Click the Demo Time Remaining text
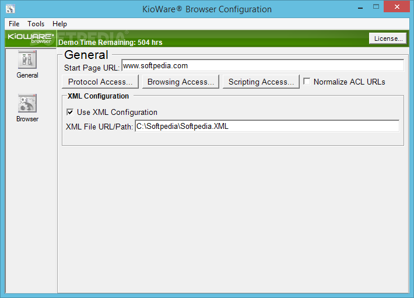 110,42
